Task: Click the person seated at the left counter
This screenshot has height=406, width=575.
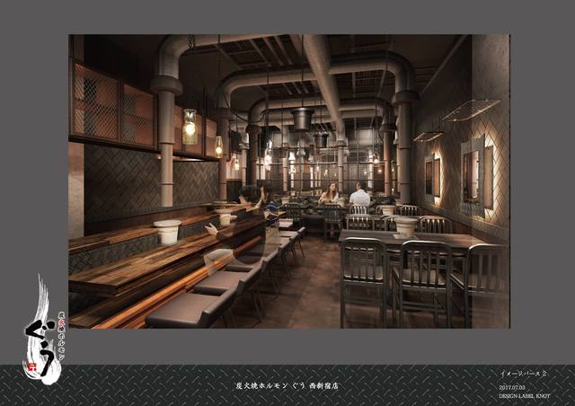Action: pyautogui.click(x=248, y=198)
